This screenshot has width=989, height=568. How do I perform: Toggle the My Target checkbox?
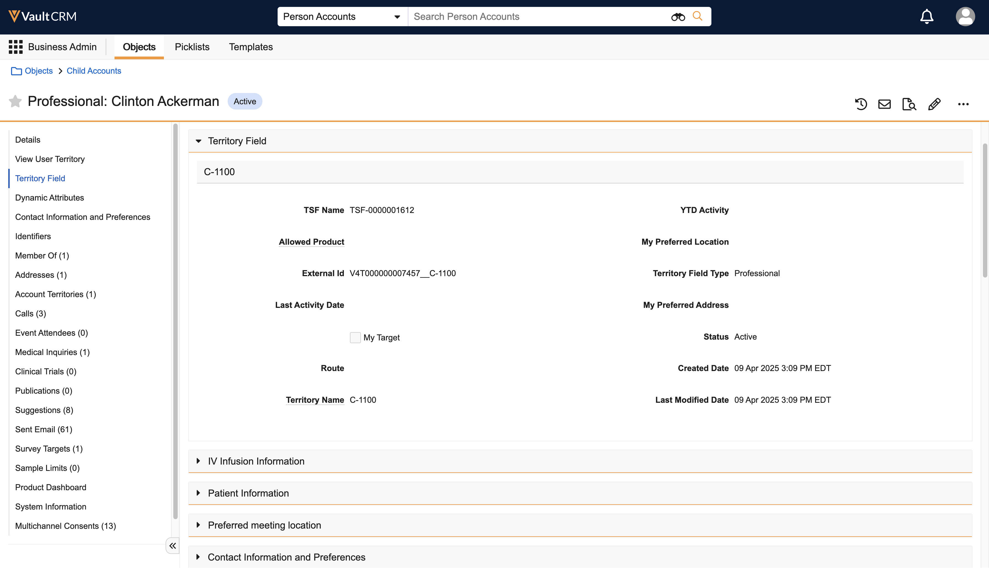[x=355, y=337]
